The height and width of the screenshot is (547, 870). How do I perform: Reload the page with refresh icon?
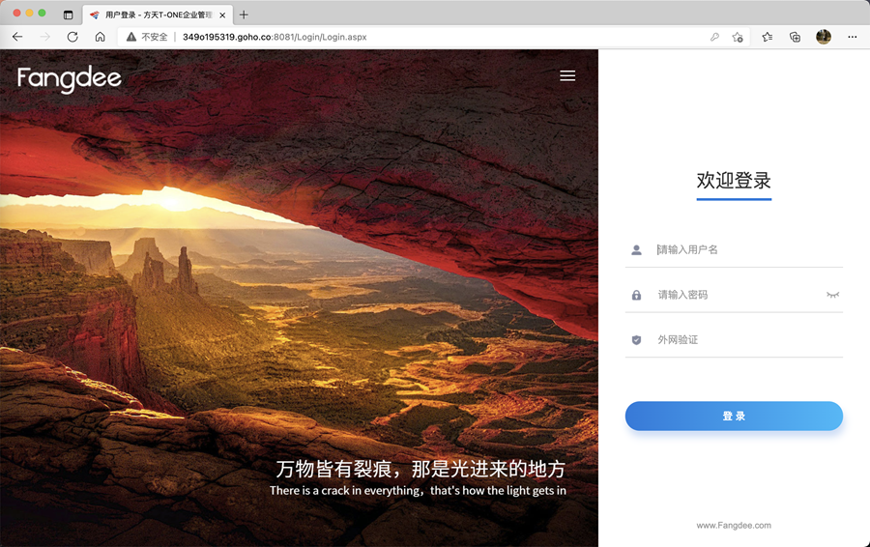click(72, 37)
